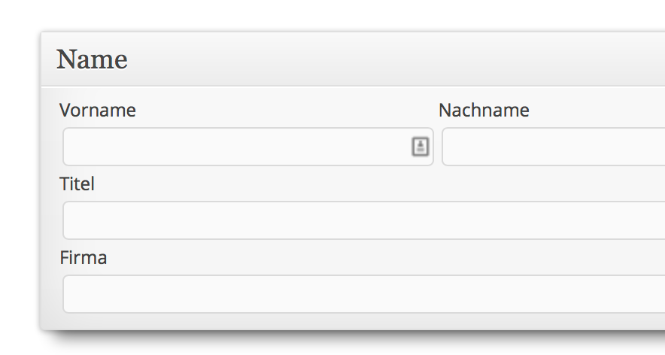Focus the Vorname text field
The image size is (665, 355).
click(x=248, y=147)
